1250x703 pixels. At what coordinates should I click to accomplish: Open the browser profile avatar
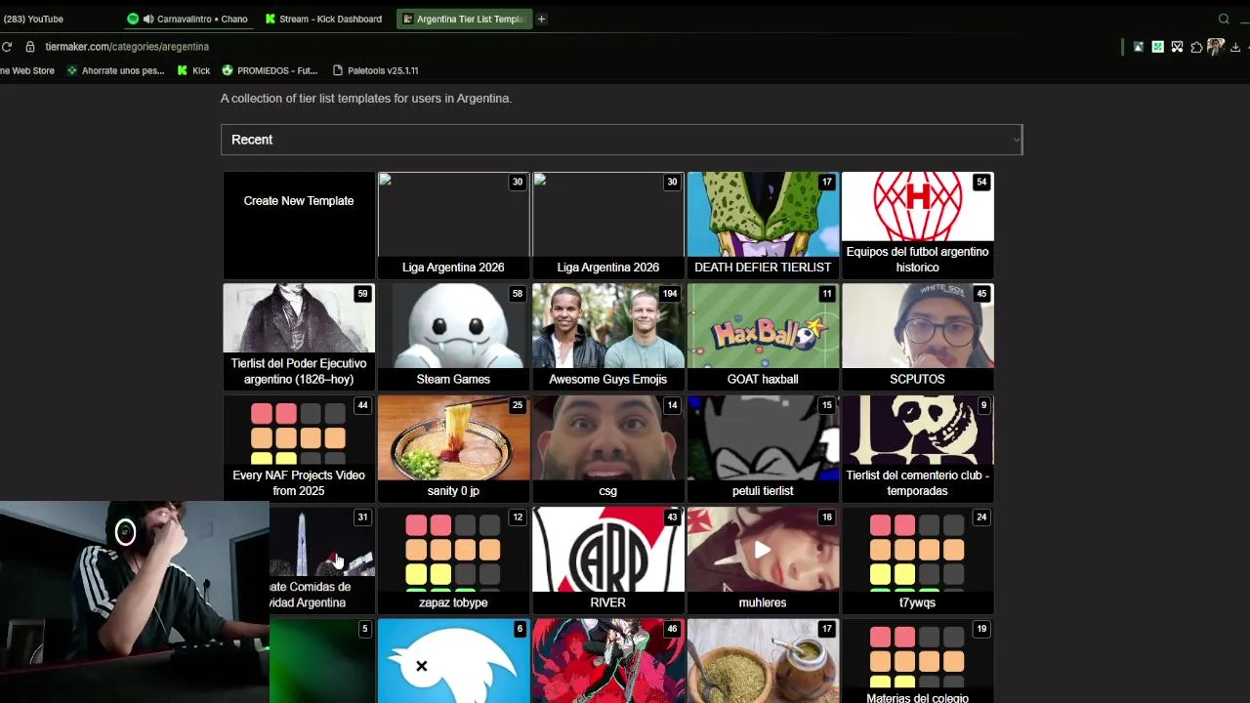(1216, 46)
